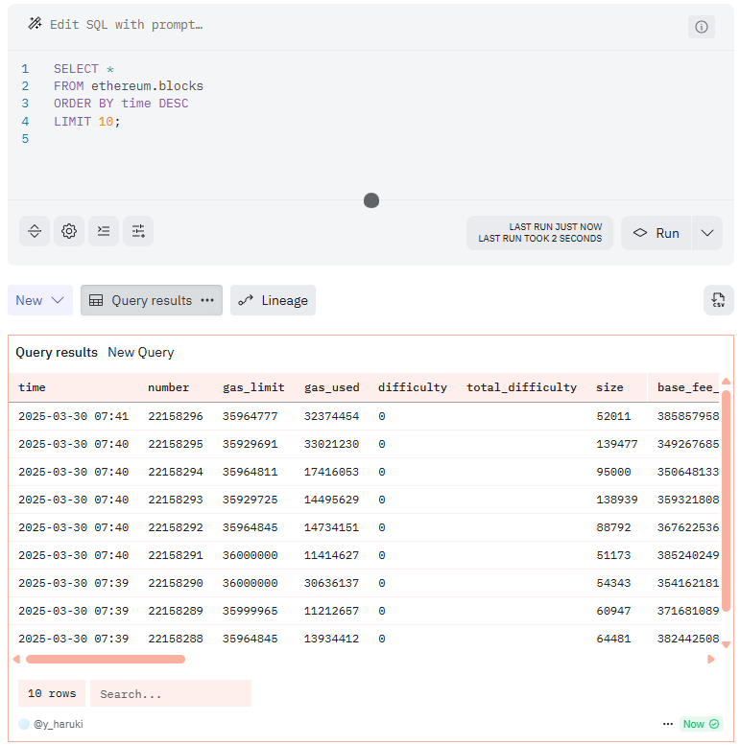
Task: Click the format query indent icon
Action: [104, 231]
